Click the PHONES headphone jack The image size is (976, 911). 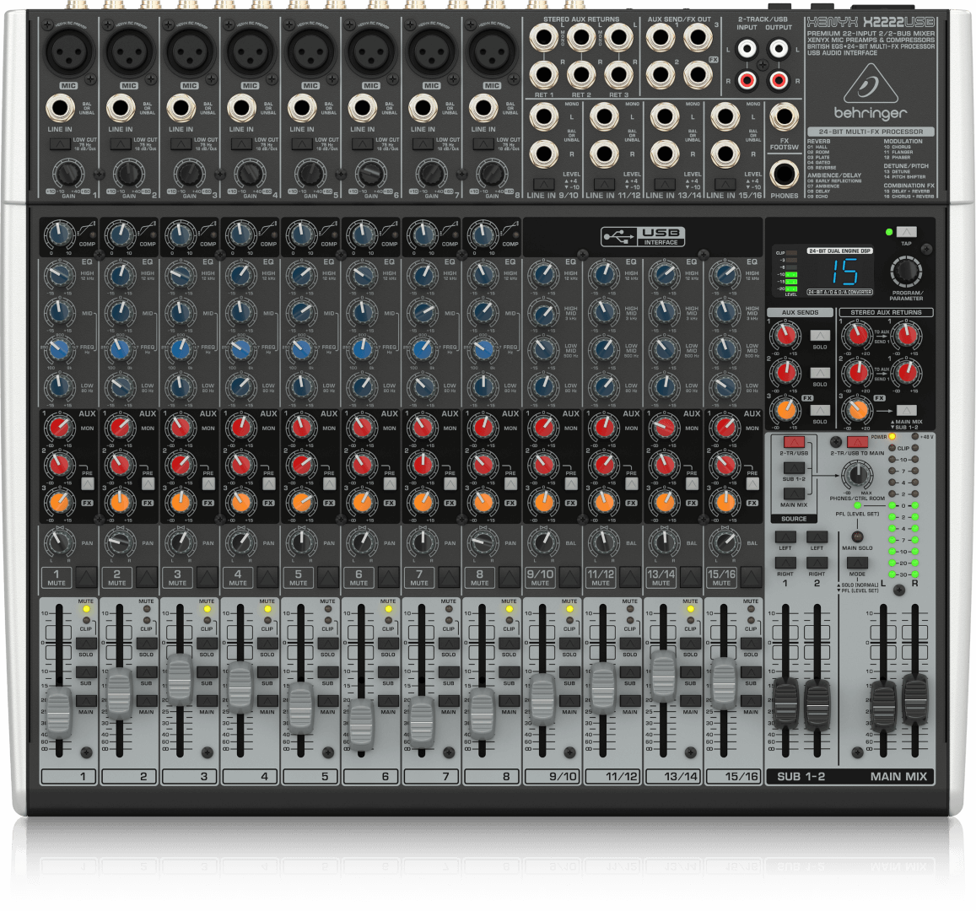tap(785, 175)
